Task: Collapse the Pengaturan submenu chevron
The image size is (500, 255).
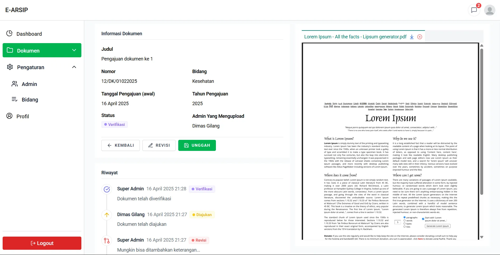Action: pos(74,67)
